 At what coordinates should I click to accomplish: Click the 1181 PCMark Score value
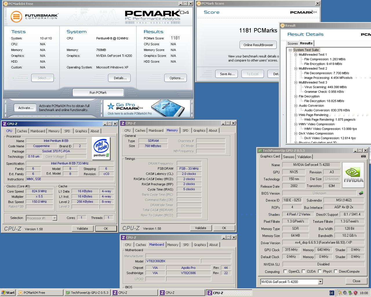coord(175,38)
